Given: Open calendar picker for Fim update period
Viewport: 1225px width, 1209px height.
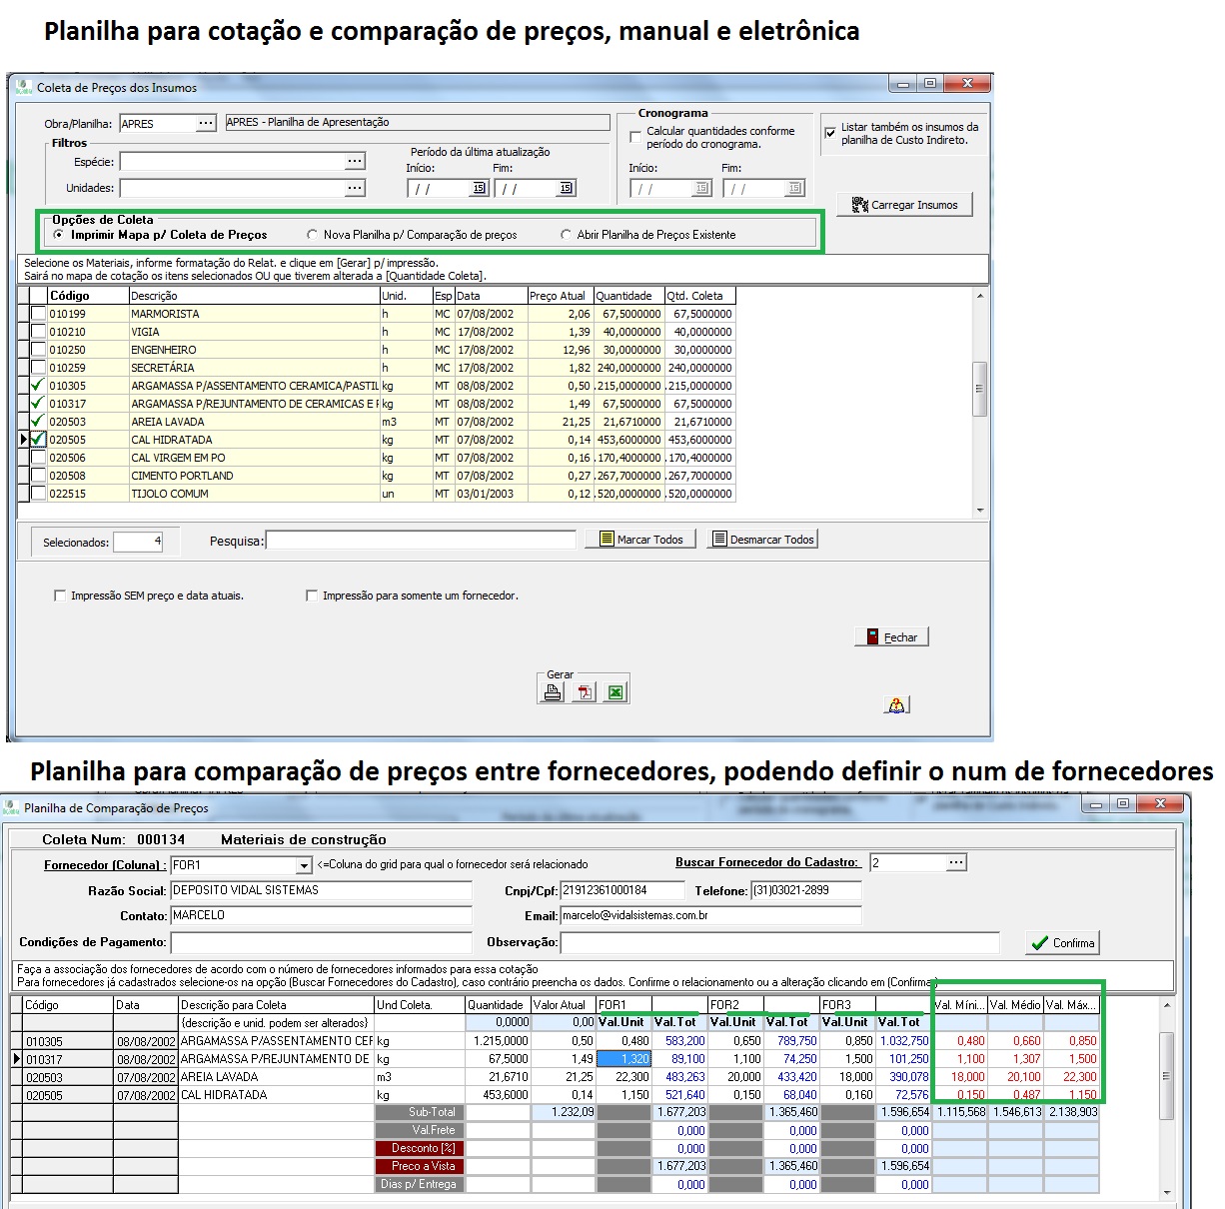Looking at the screenshot, I should [x=566, y=189].
